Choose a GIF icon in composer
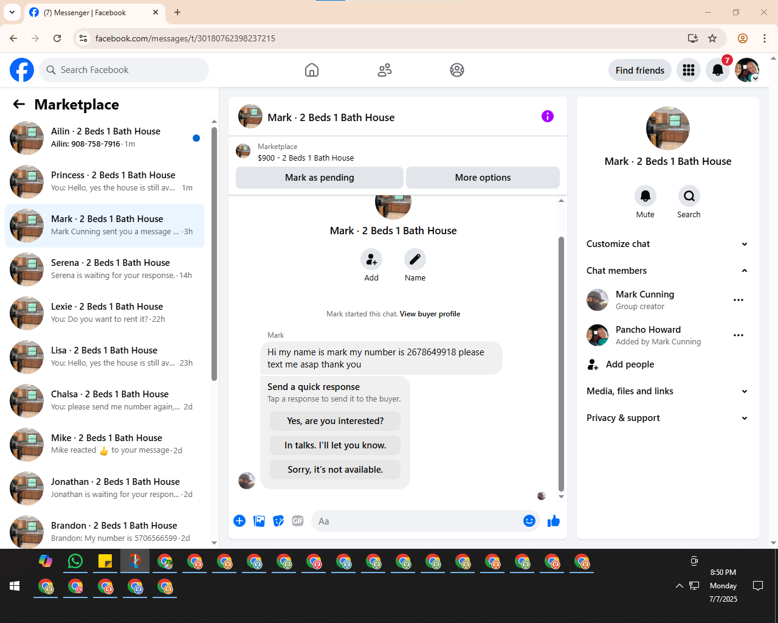 tap(298, 521)
